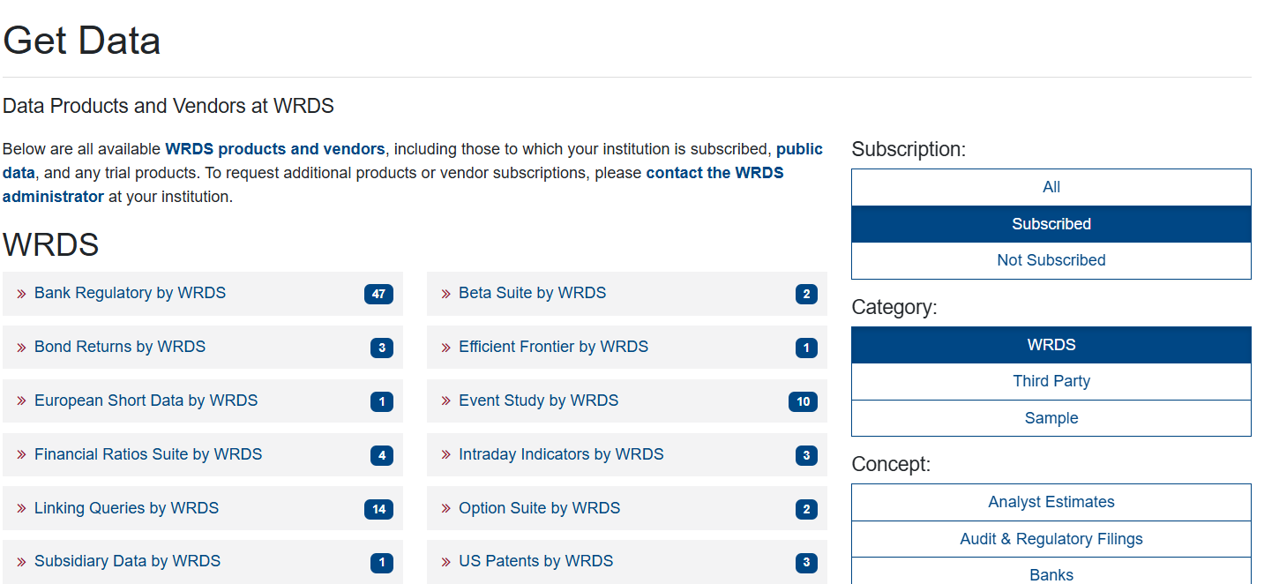Click the count badge on Bond Returns
Viewport: 1264px width, 584px height.
click(x=381, y=348)
